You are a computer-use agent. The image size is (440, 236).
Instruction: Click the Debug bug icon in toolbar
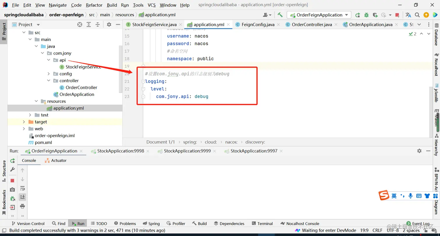tap(366, 15)
